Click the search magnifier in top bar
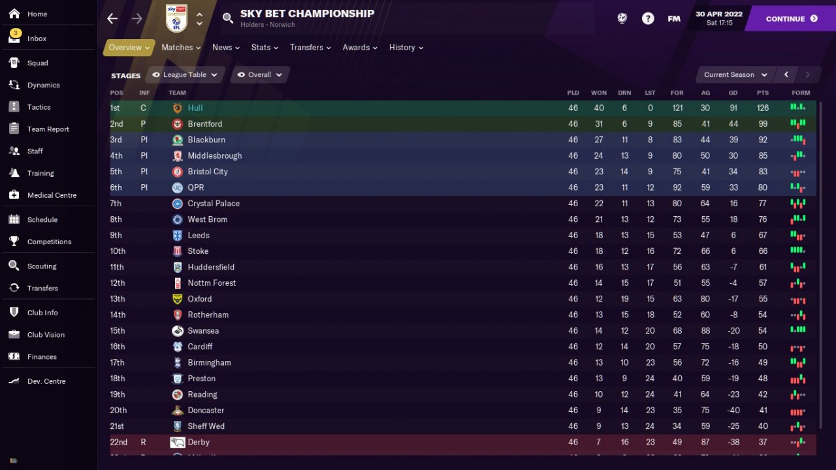836x470 pixels. [x=228, y=18]
